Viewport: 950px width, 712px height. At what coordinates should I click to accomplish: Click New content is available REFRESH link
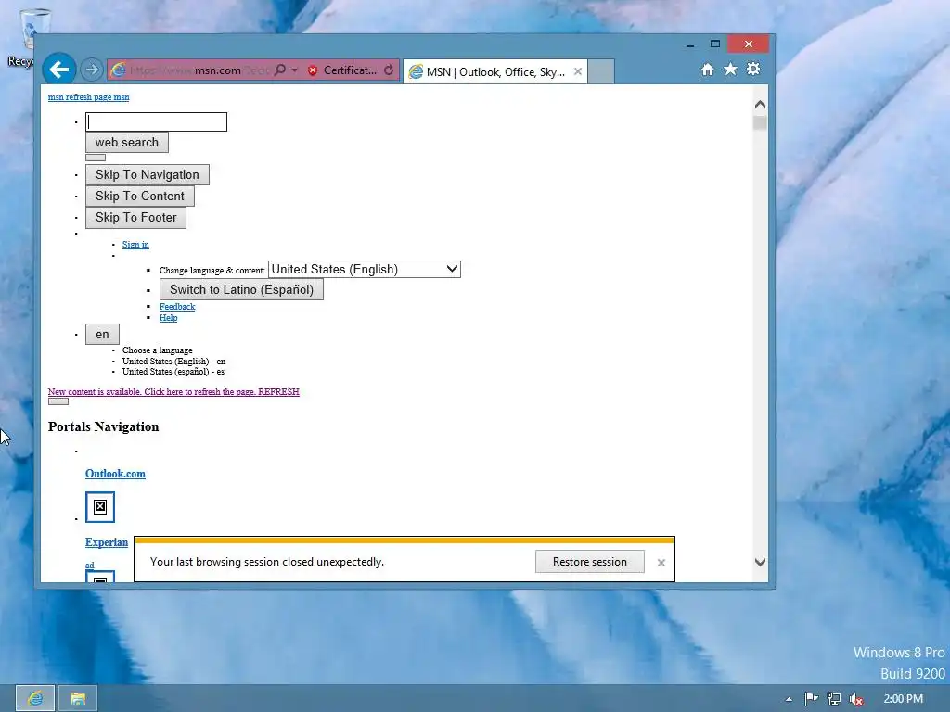click(x=173, y=392)
